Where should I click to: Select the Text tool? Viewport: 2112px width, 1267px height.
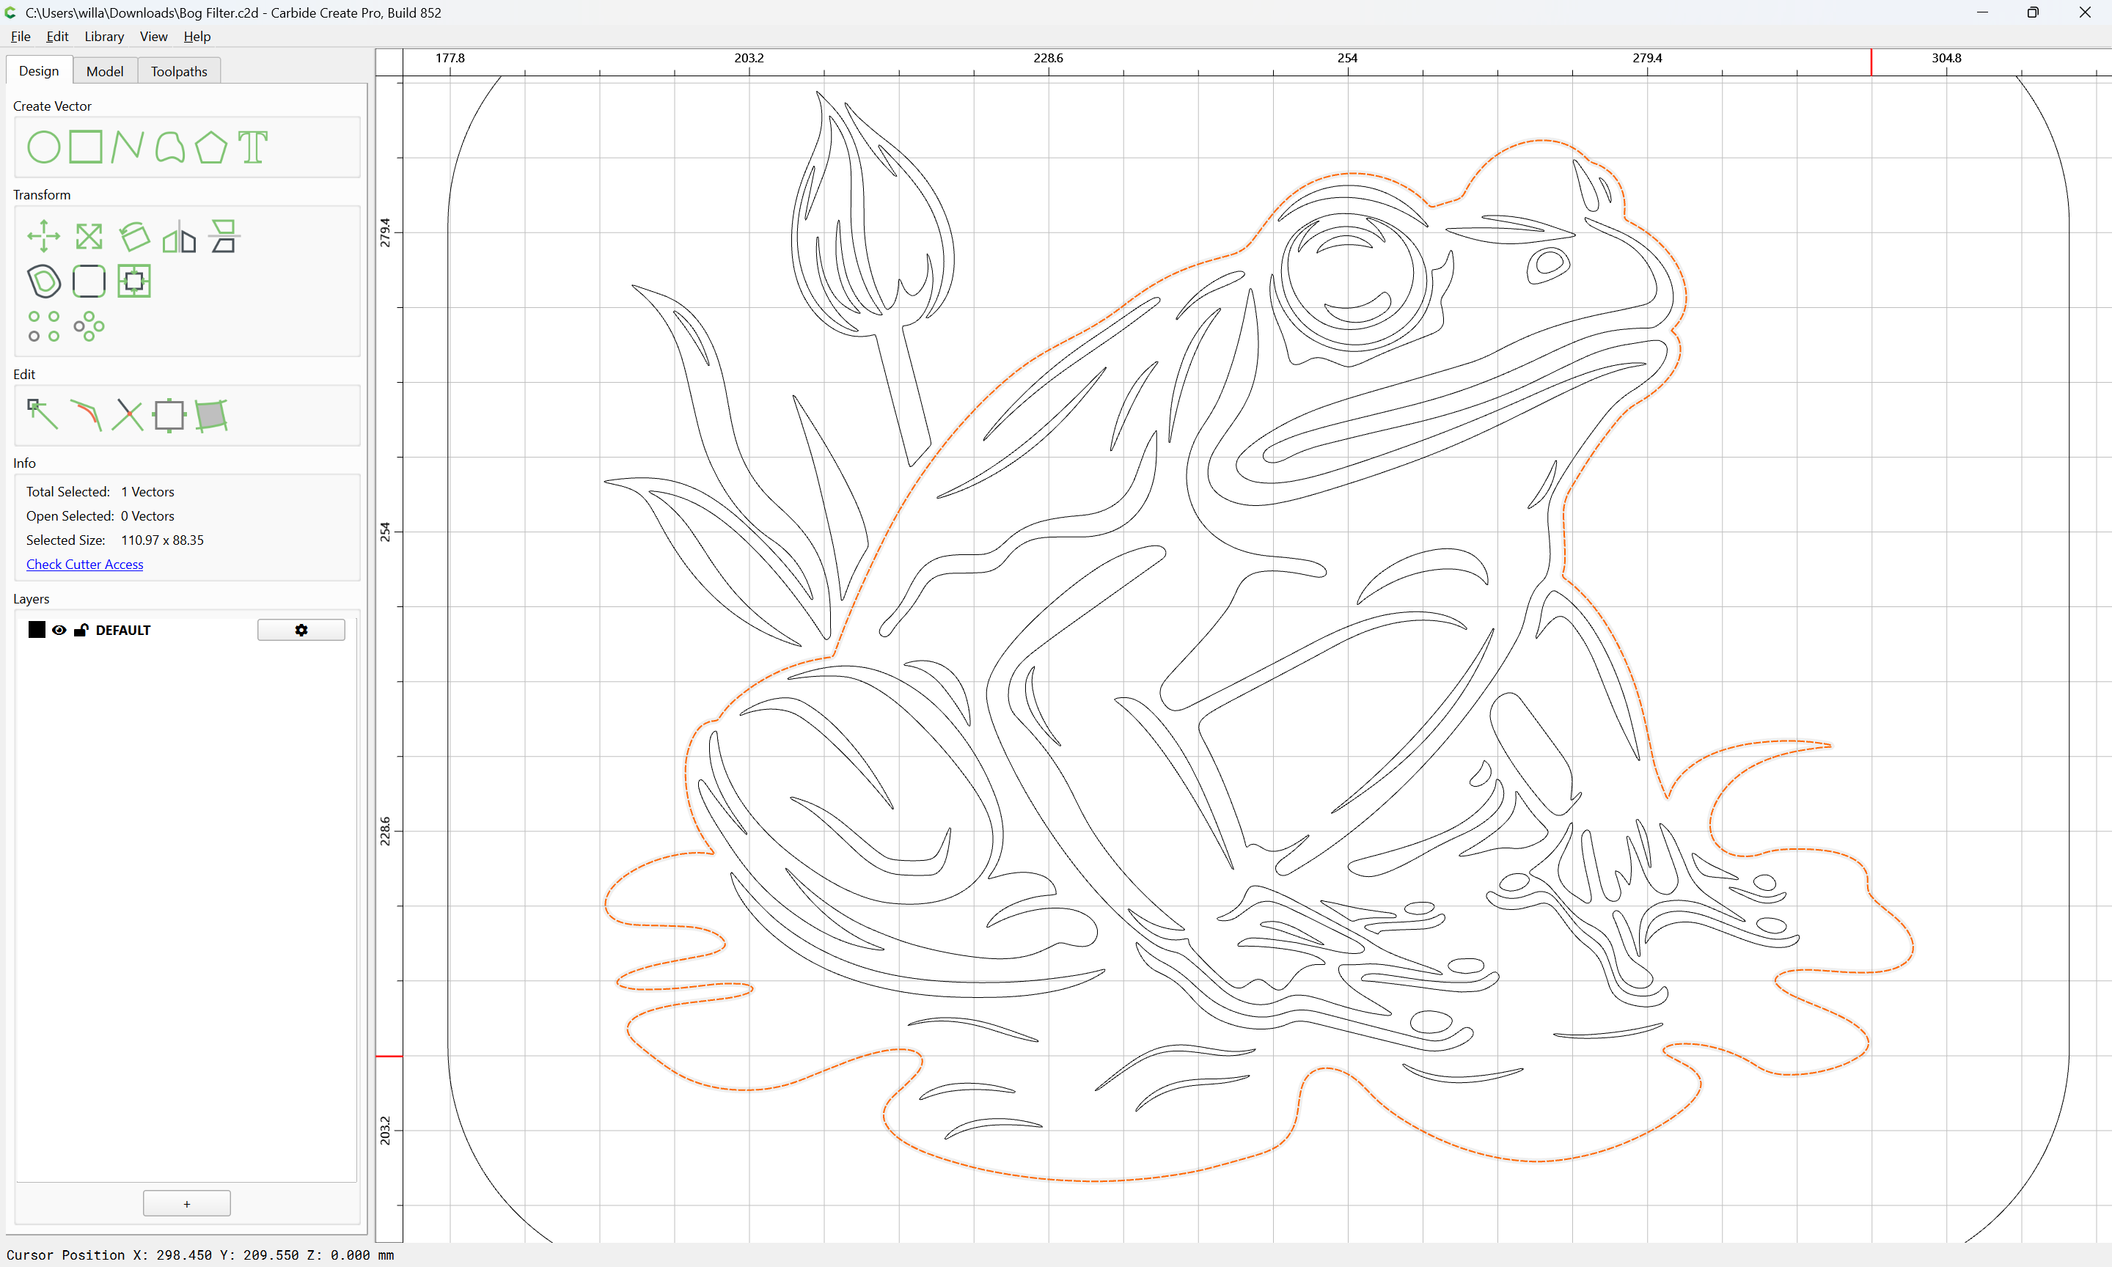tap(253, 147)
